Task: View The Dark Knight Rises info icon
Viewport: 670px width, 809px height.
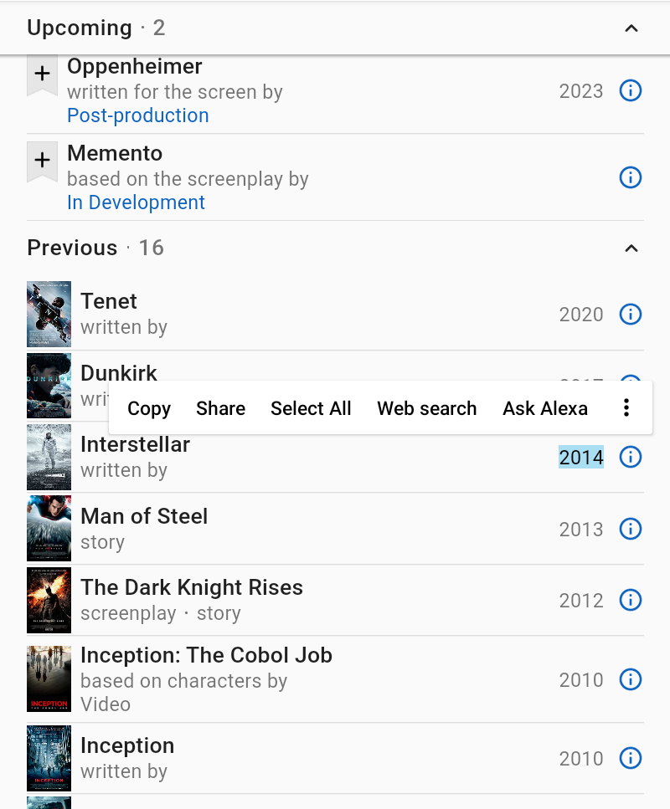Action: tap(630, 600)
